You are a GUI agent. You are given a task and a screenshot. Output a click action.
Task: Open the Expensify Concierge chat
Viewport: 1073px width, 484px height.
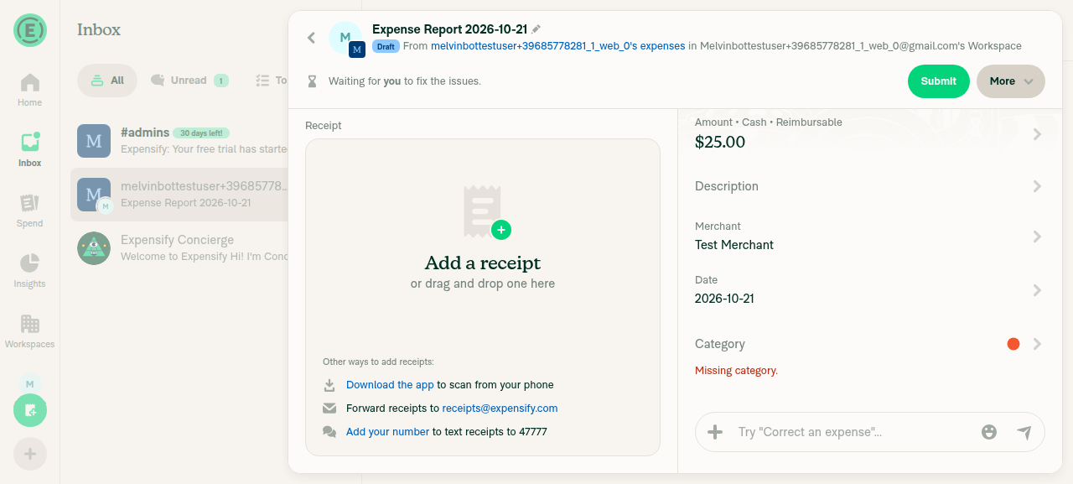179,248
